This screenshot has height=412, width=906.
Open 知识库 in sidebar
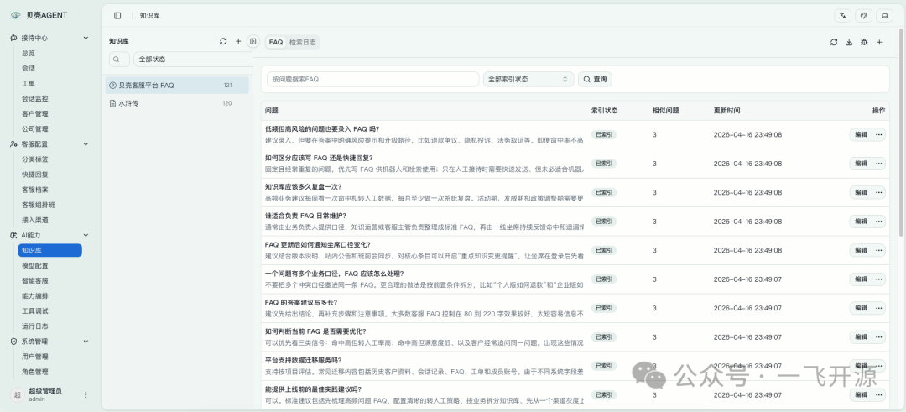[x=49, y=250]
